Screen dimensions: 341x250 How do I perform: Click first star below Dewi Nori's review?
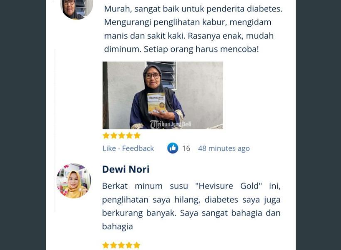(x=106, y=245)
